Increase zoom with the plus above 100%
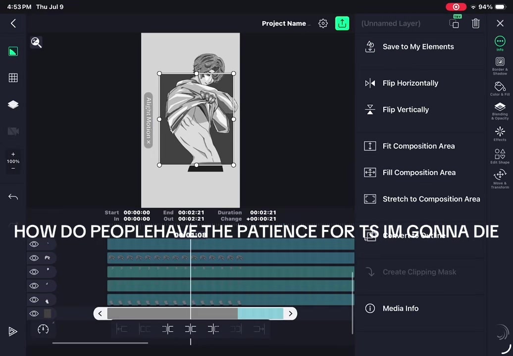The height and width of the screenshot is (356, 513). (x=13, y=154)
